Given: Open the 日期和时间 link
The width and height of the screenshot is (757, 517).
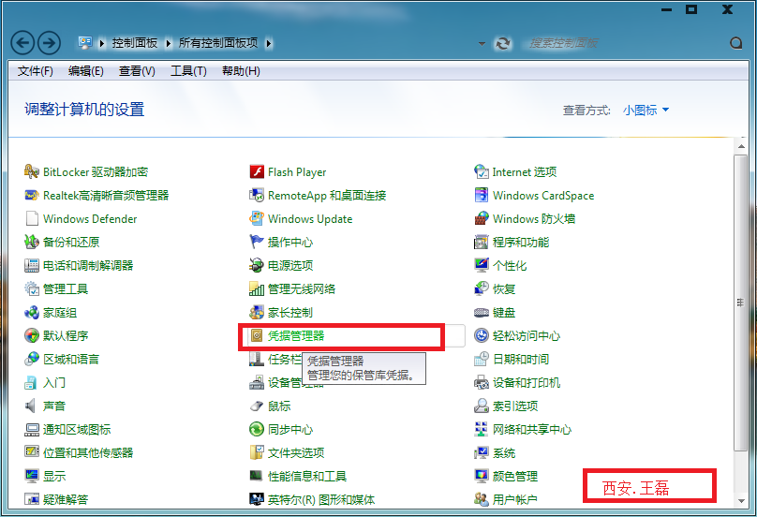Looking at the screenshot, I should pyautogui.click(x=521, y=359).
